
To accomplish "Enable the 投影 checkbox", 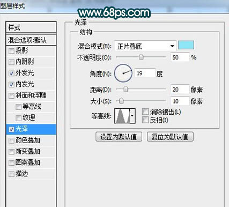I will [x=11, y=51].
